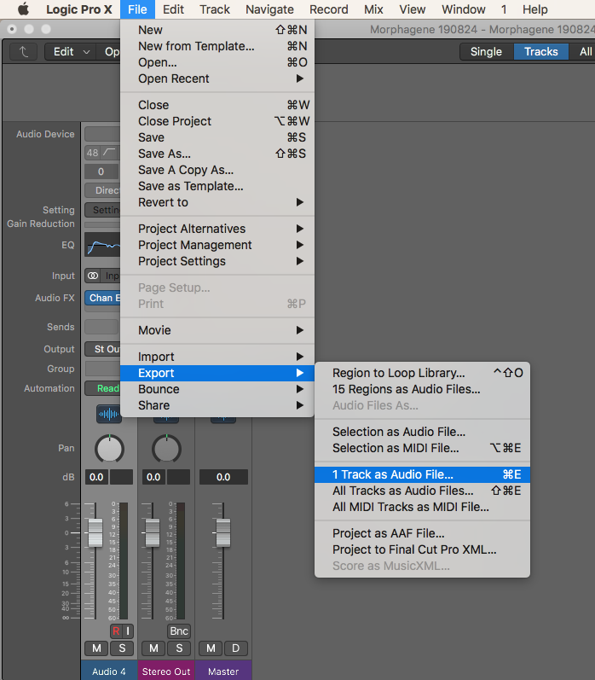Click the Stereo Out pan knob
Viewport: 595px width, 680px height.
[x=166, y=449]
